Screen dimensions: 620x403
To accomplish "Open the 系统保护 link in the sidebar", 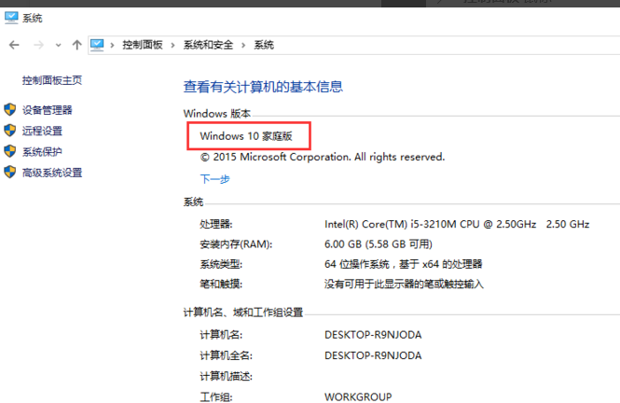I will click(42, 151).
